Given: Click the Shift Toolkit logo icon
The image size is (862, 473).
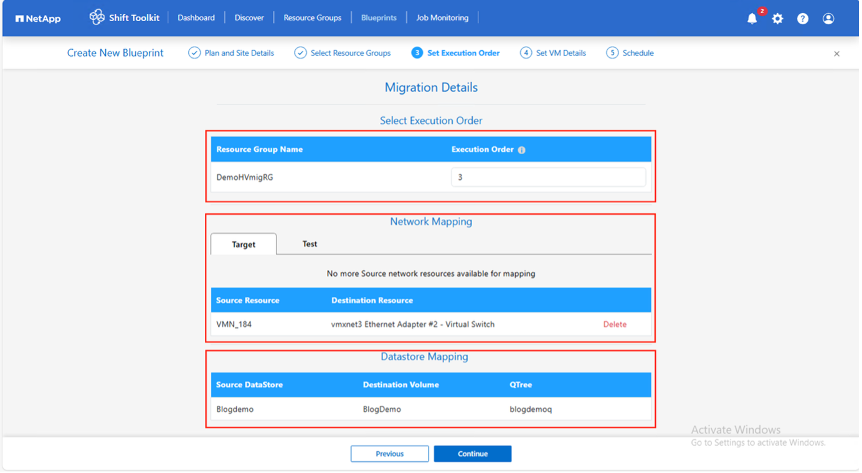Looking at the screenshot, I should point(97,17).
